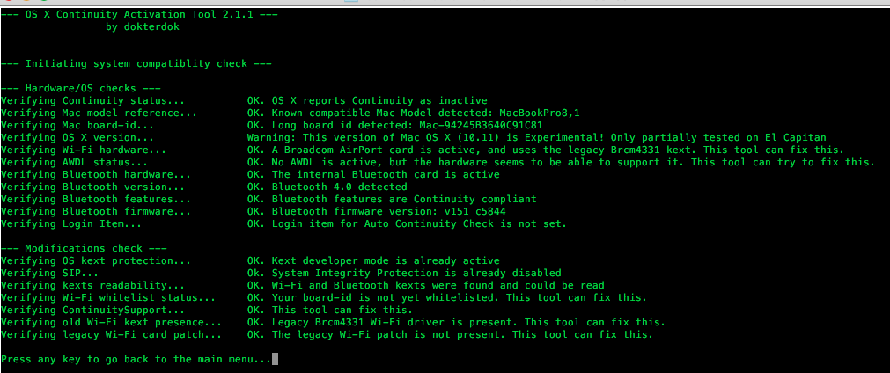890x373 pixels.
Task: Click 'Verifying Bluetooth version...' label
Action: pos(92,186)
